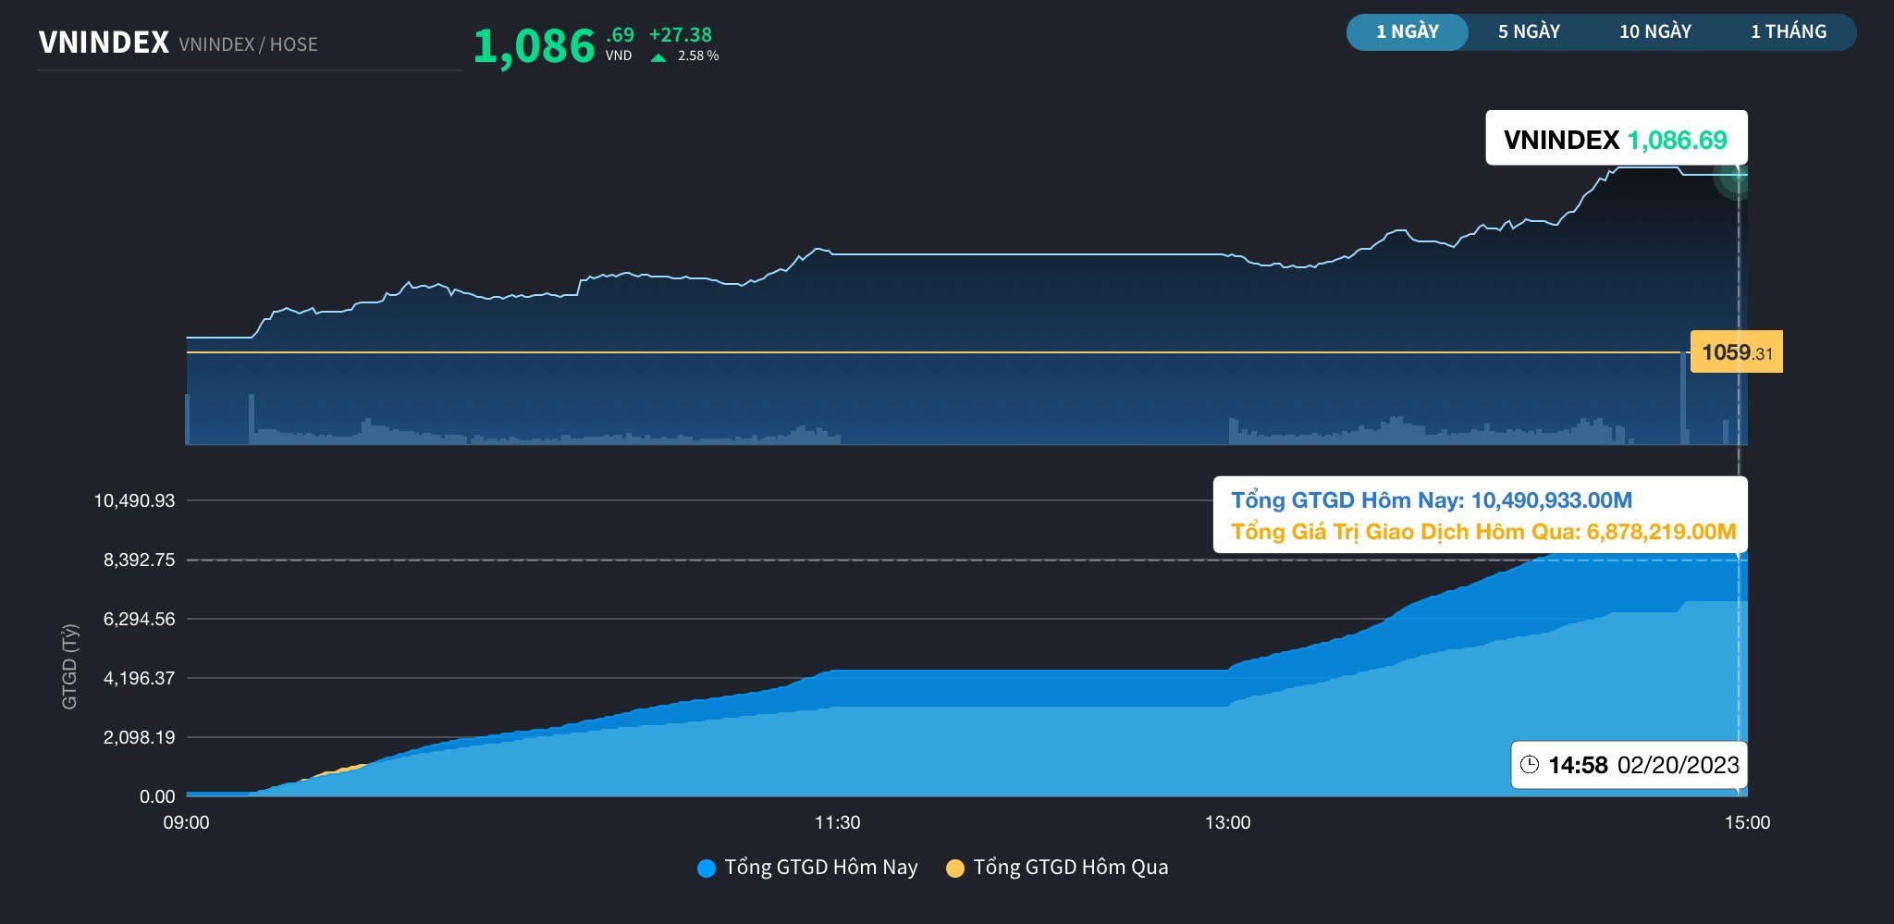The width and height of the screenshot is (1894, 924).
Task: Click the VNINDEX 1,086.69 tooltip box
Action: pyautogui.click(x=1615, y=139)
